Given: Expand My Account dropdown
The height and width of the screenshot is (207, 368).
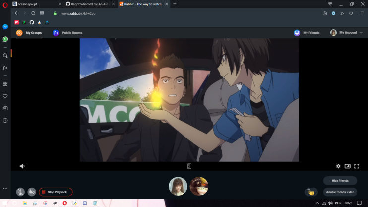Looking at the screenshot, I should 346,33.
